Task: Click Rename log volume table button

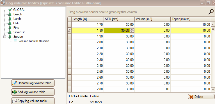Action: point(33,83)
